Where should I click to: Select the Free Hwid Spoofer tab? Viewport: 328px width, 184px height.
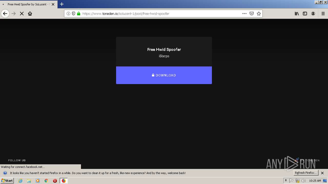(x=28, y=4)
